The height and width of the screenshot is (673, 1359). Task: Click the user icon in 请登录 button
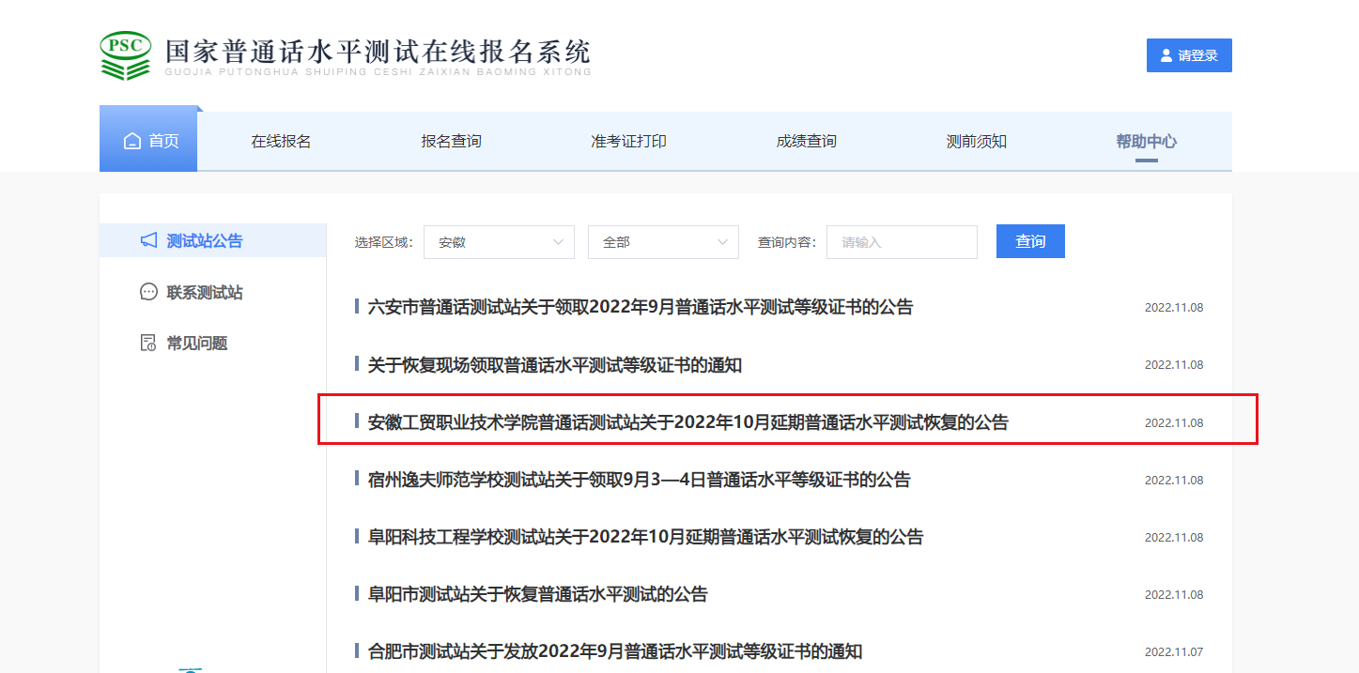point(1166,55)
